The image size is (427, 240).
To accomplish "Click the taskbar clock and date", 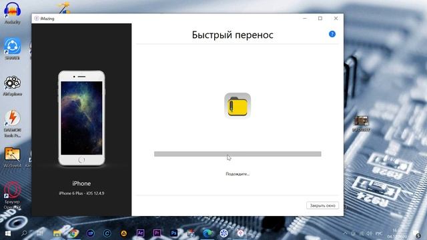I will 396,233.
